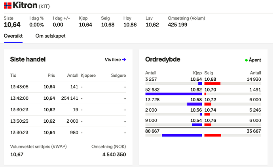Click the Pris column header
This screenshot has width=273, height=167.
click(51, 76)
